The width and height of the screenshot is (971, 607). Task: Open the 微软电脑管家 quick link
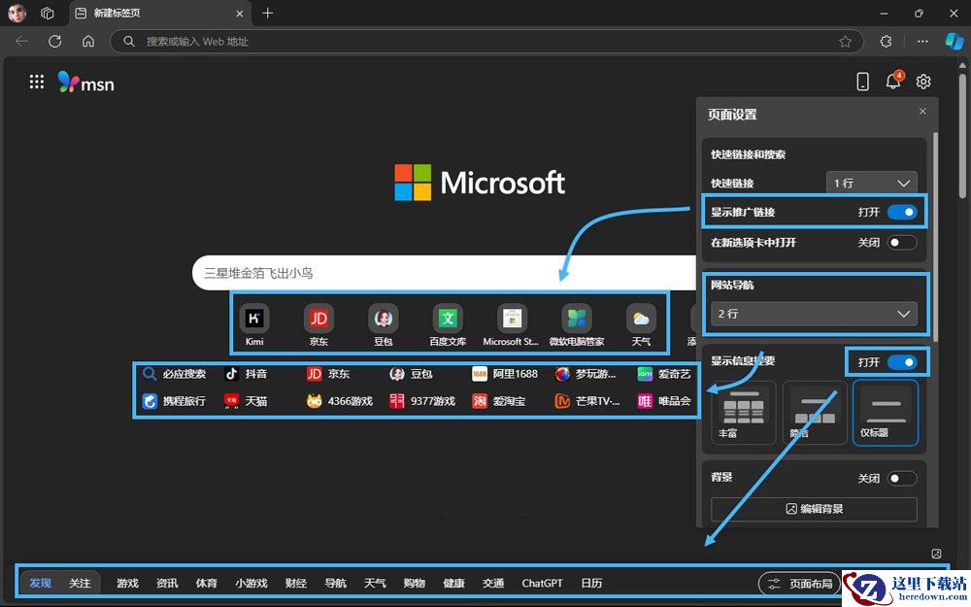577,324
